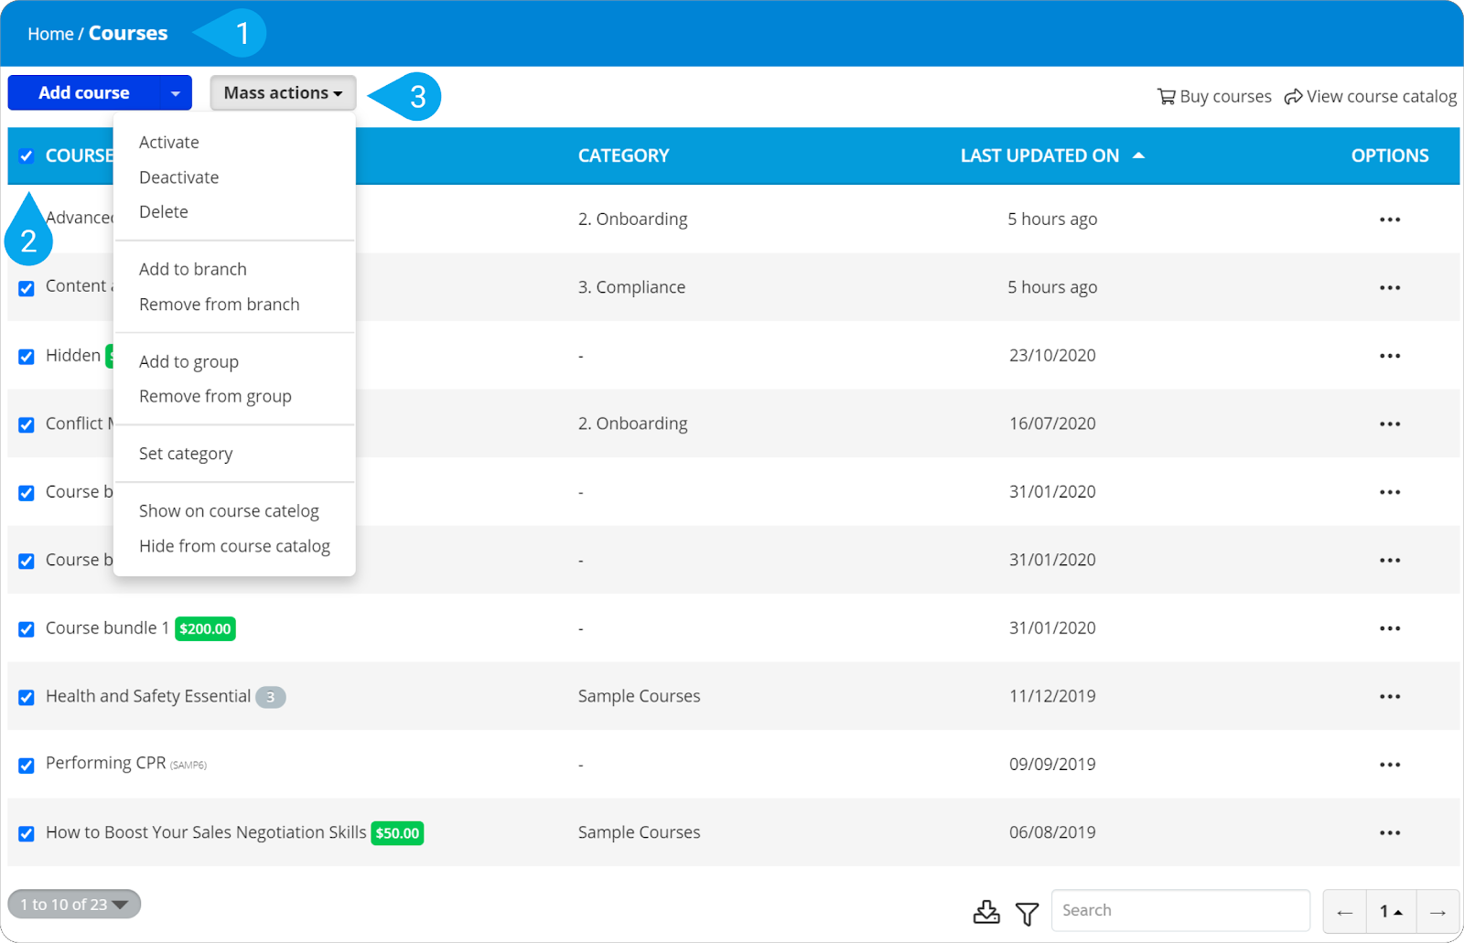Click the $50.00 price badge
Screen dimensions: 1464x943
[397, 833]
